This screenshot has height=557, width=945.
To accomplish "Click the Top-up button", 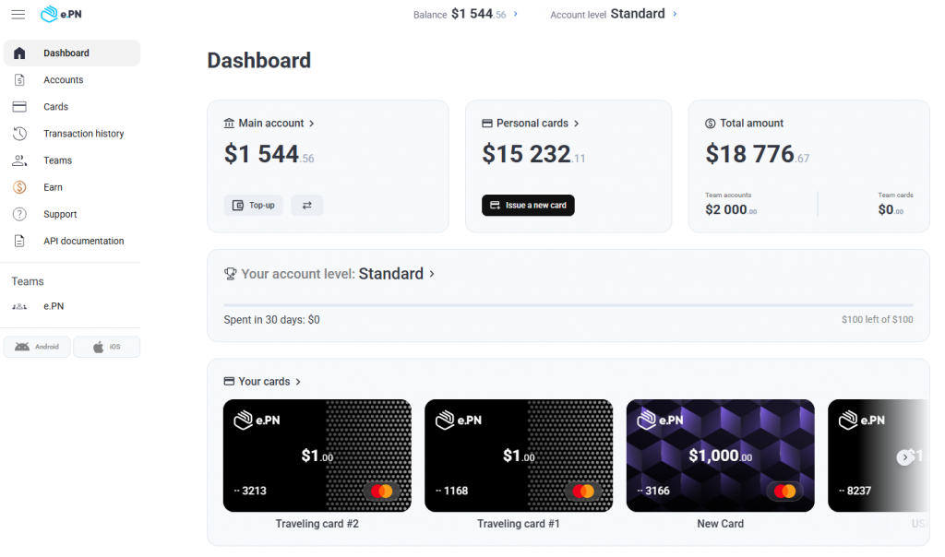I will point(253,205).
